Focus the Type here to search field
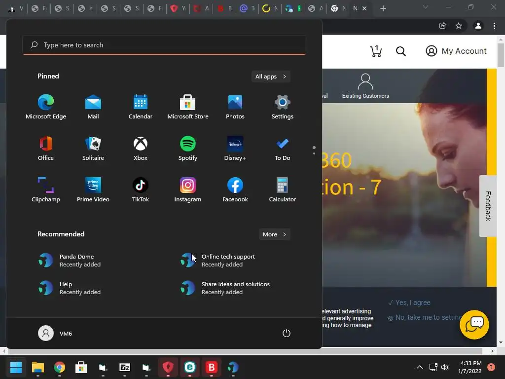The width and height of the screenshot is (505, 379). (164, 45)
